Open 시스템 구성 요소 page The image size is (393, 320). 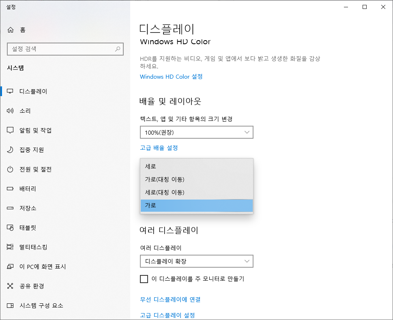coord(65,305)
